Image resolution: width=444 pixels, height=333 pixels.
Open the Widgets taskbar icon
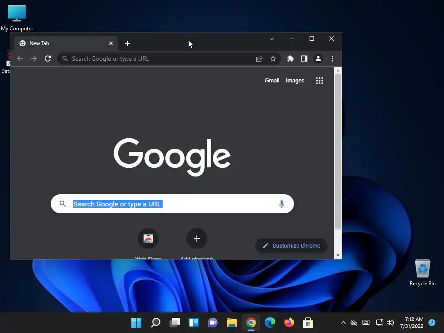[194, 323]
